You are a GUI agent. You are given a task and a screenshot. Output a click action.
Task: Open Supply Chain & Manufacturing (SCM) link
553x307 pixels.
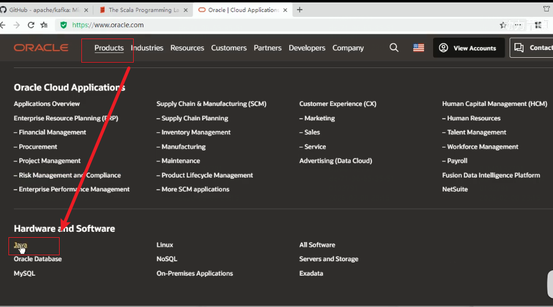[211, 104]
